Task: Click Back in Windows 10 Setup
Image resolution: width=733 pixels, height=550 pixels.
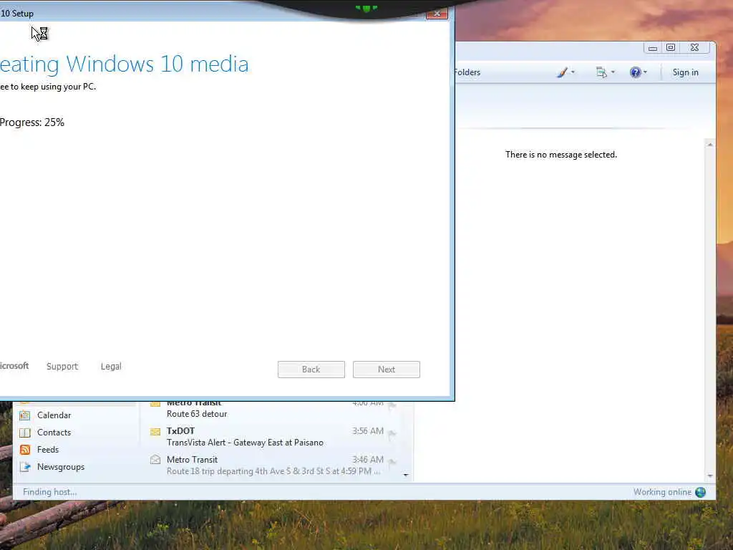Action: click(311, 370)
